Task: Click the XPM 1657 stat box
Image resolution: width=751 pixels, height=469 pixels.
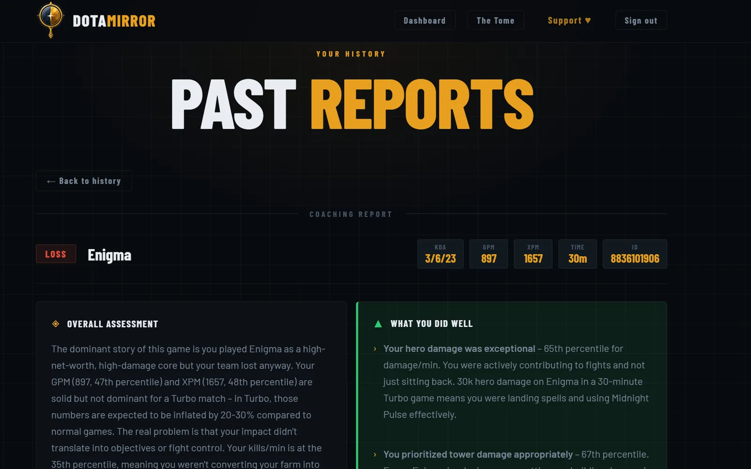Action: [x=533, y=254]
